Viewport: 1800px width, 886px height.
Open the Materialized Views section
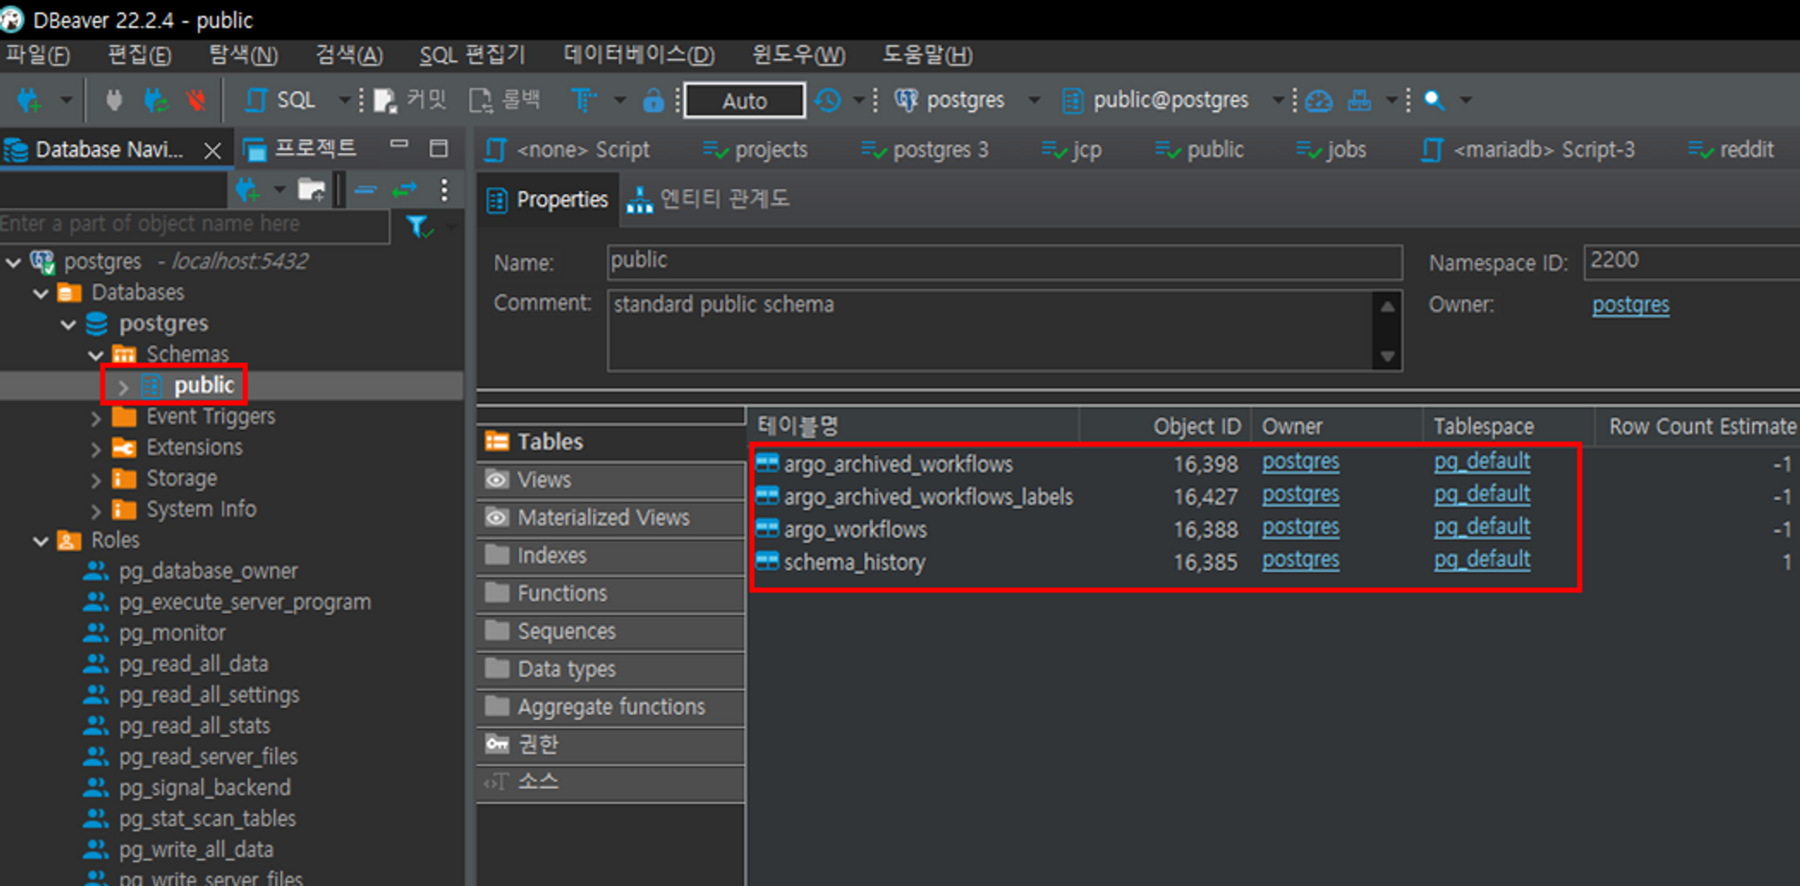pos(610,517)
